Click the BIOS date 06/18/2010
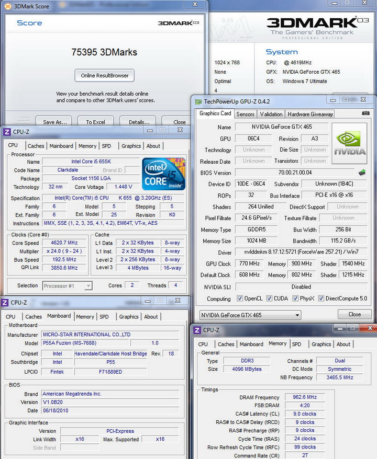This screenshot has width=377, height=459. (110, 410)
